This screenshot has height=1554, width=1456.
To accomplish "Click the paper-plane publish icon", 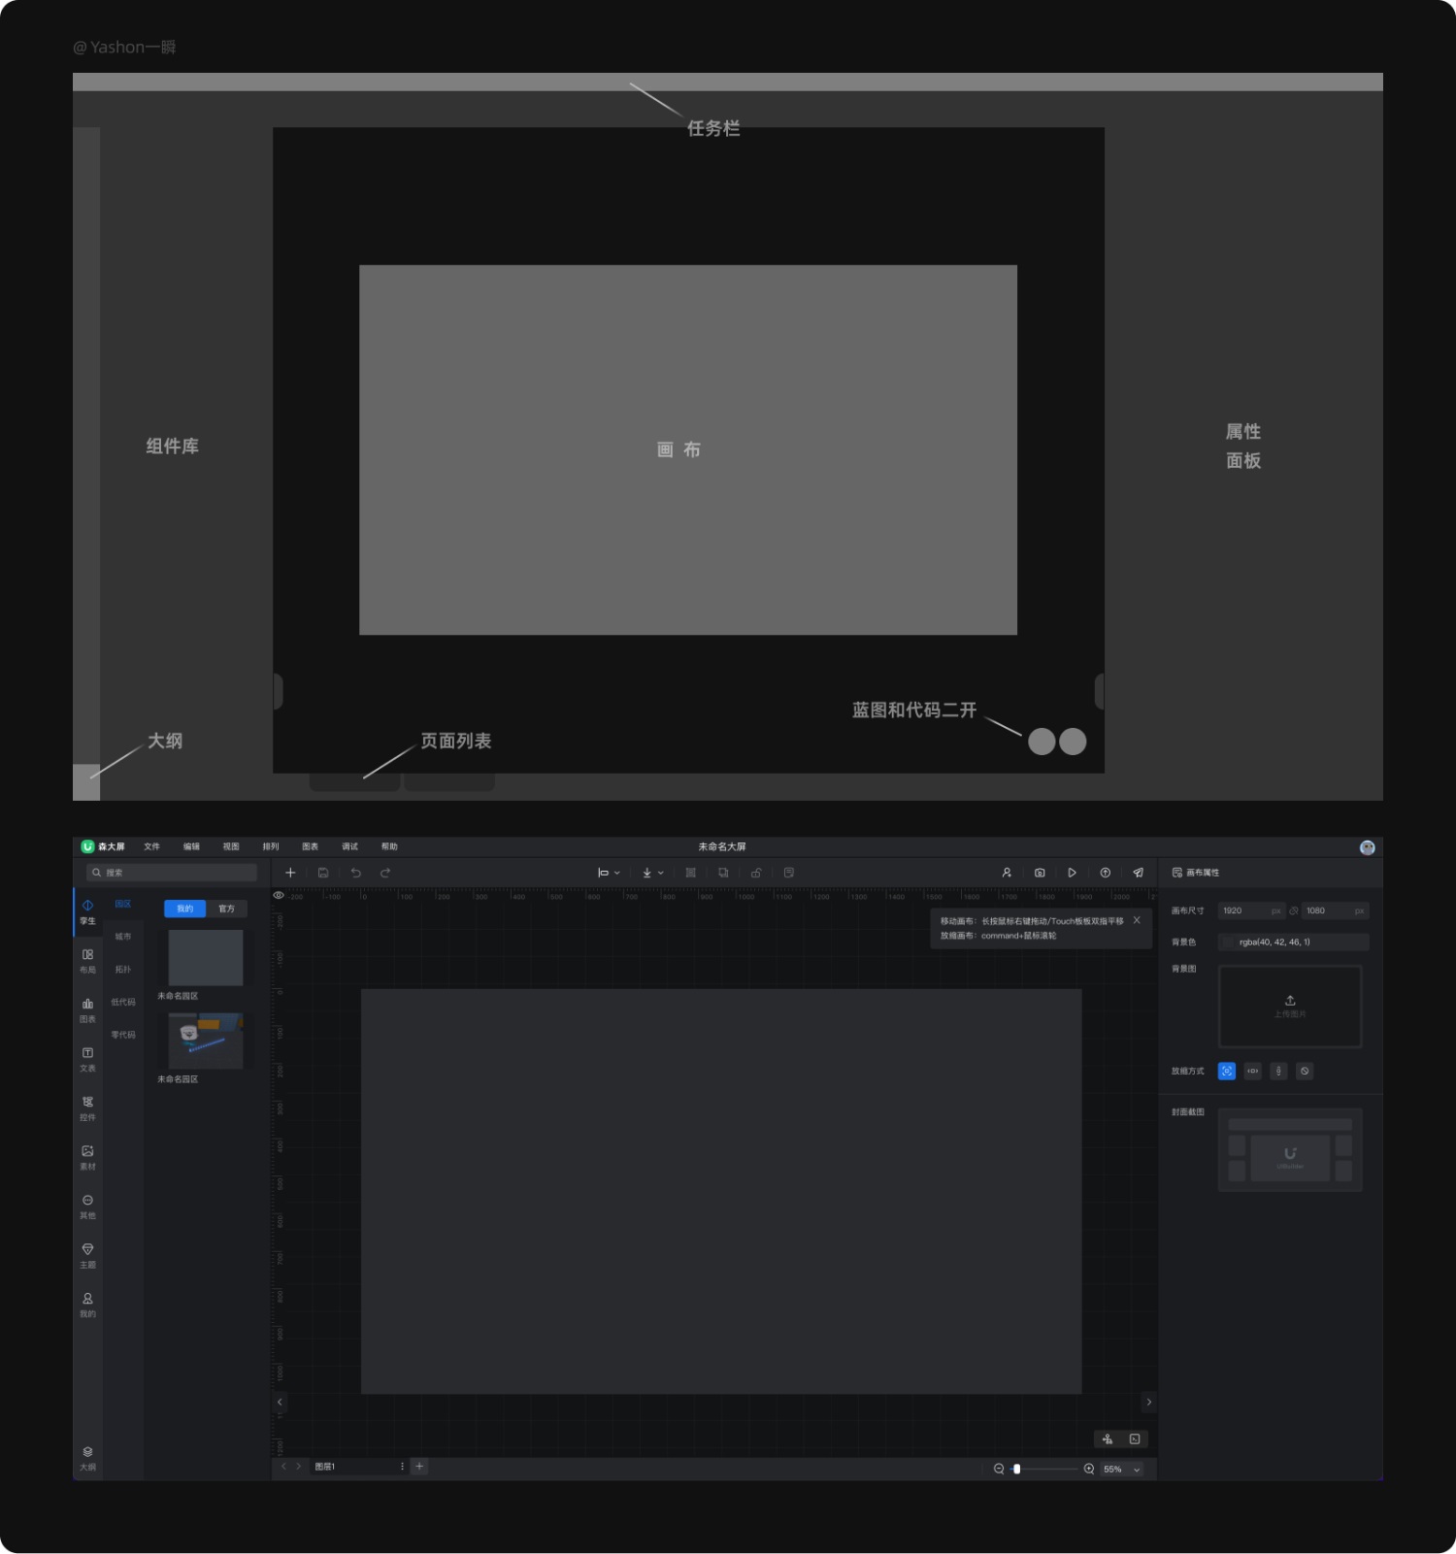I will pos(1138,873).
